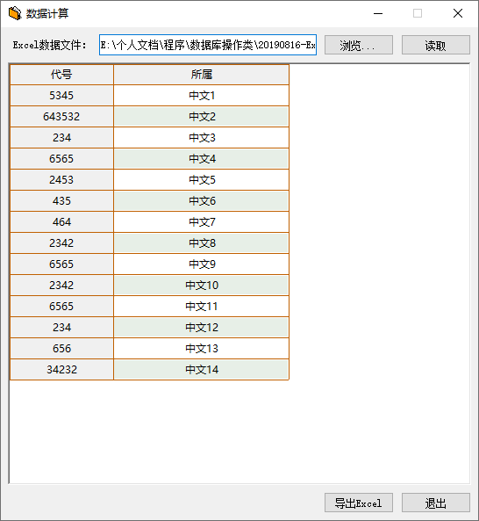Minimize the 数据计算 window
This screenshot has height=521, width=479.
[x=378, y=14]
